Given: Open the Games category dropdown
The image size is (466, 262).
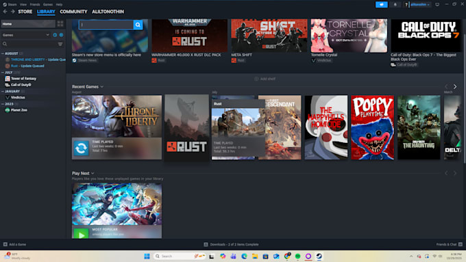Looking at the screenshot, I should tap(25, 35).
